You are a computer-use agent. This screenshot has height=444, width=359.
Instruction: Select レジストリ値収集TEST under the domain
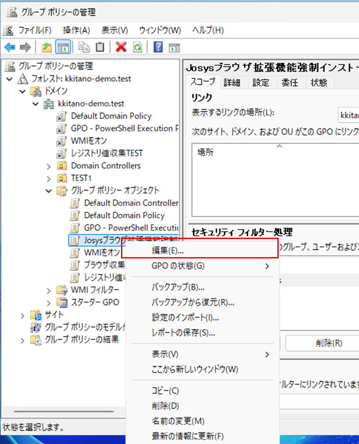(x=107, y=153)
